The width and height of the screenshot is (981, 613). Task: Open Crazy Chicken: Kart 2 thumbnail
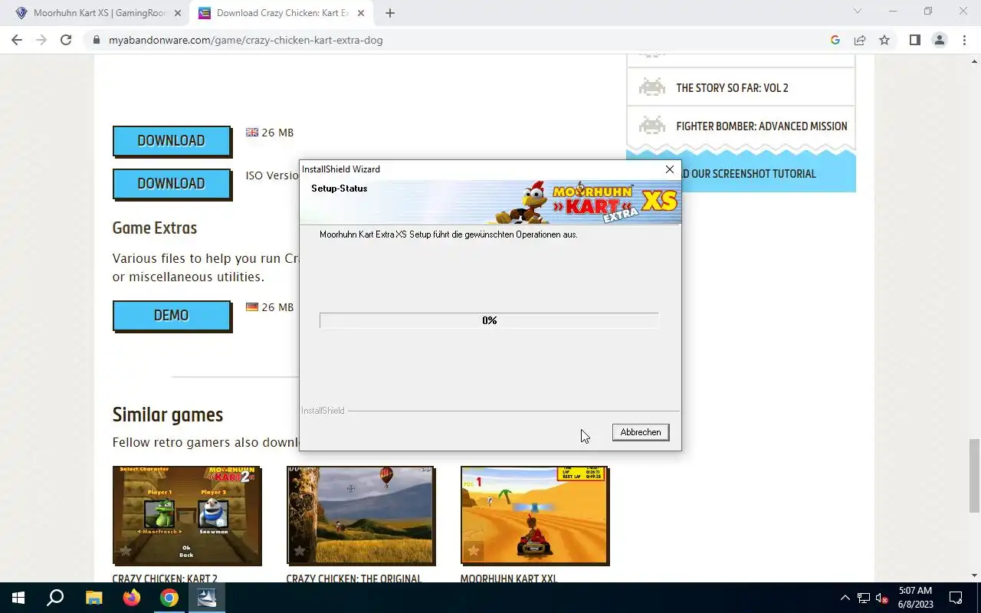coord(186,515)
